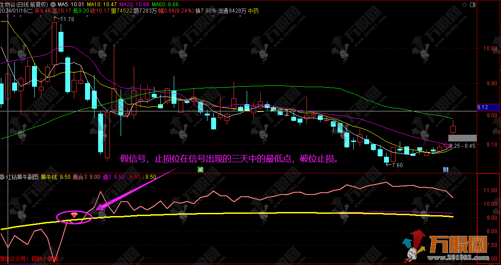Screen dimensions: 501x265
Task: Click the 9.90 price axis label
Action: (x=493, y=84)
